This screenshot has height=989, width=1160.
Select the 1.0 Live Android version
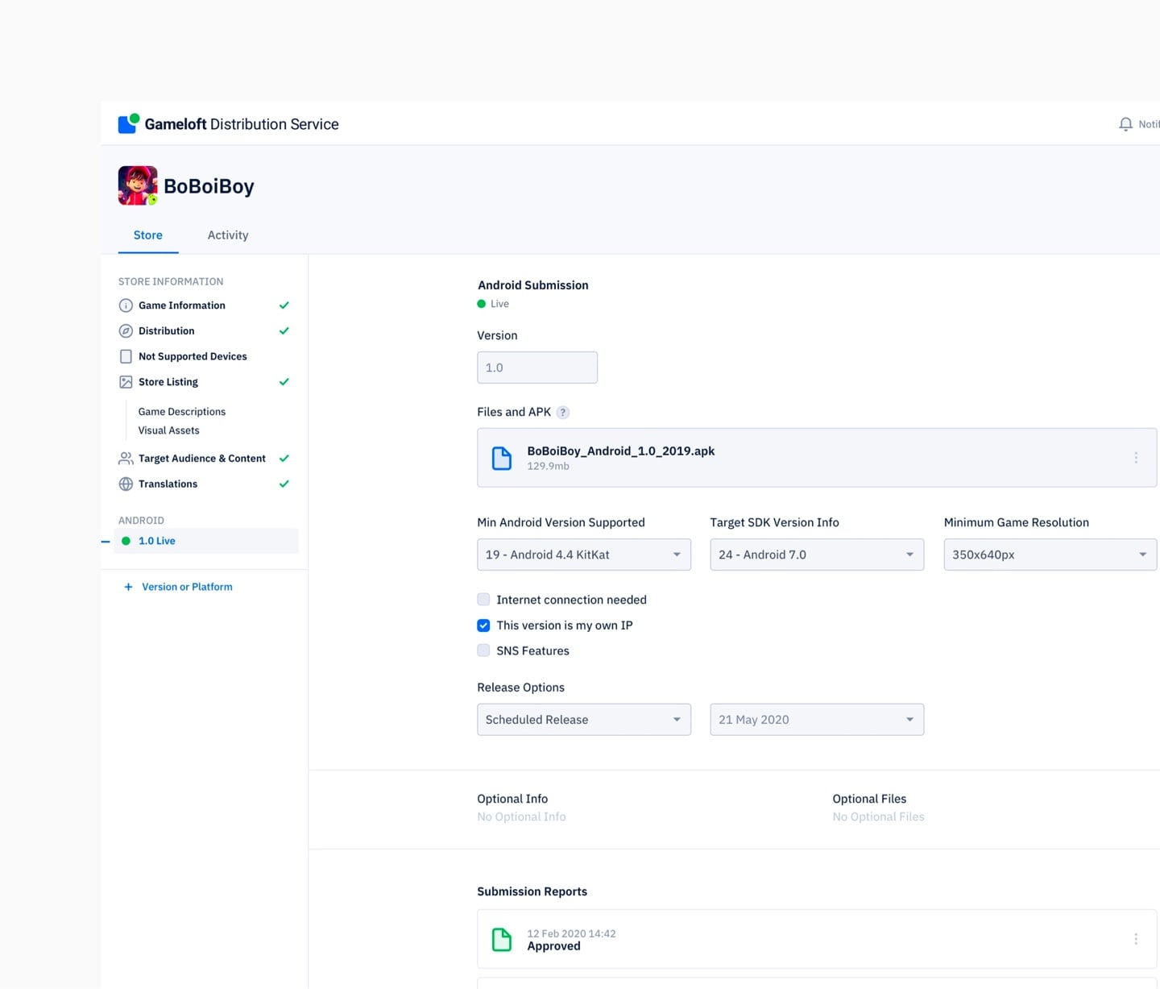207,541
